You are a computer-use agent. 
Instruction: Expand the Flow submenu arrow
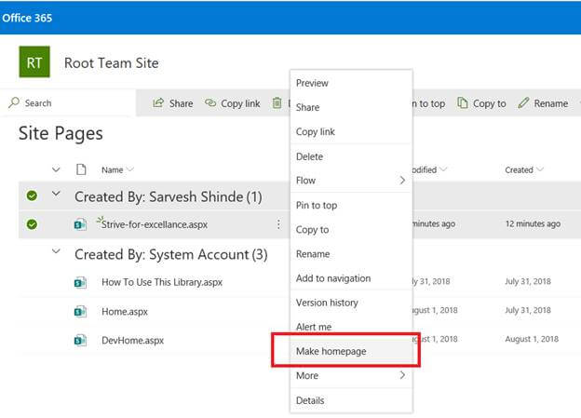[x=402, y=181]
